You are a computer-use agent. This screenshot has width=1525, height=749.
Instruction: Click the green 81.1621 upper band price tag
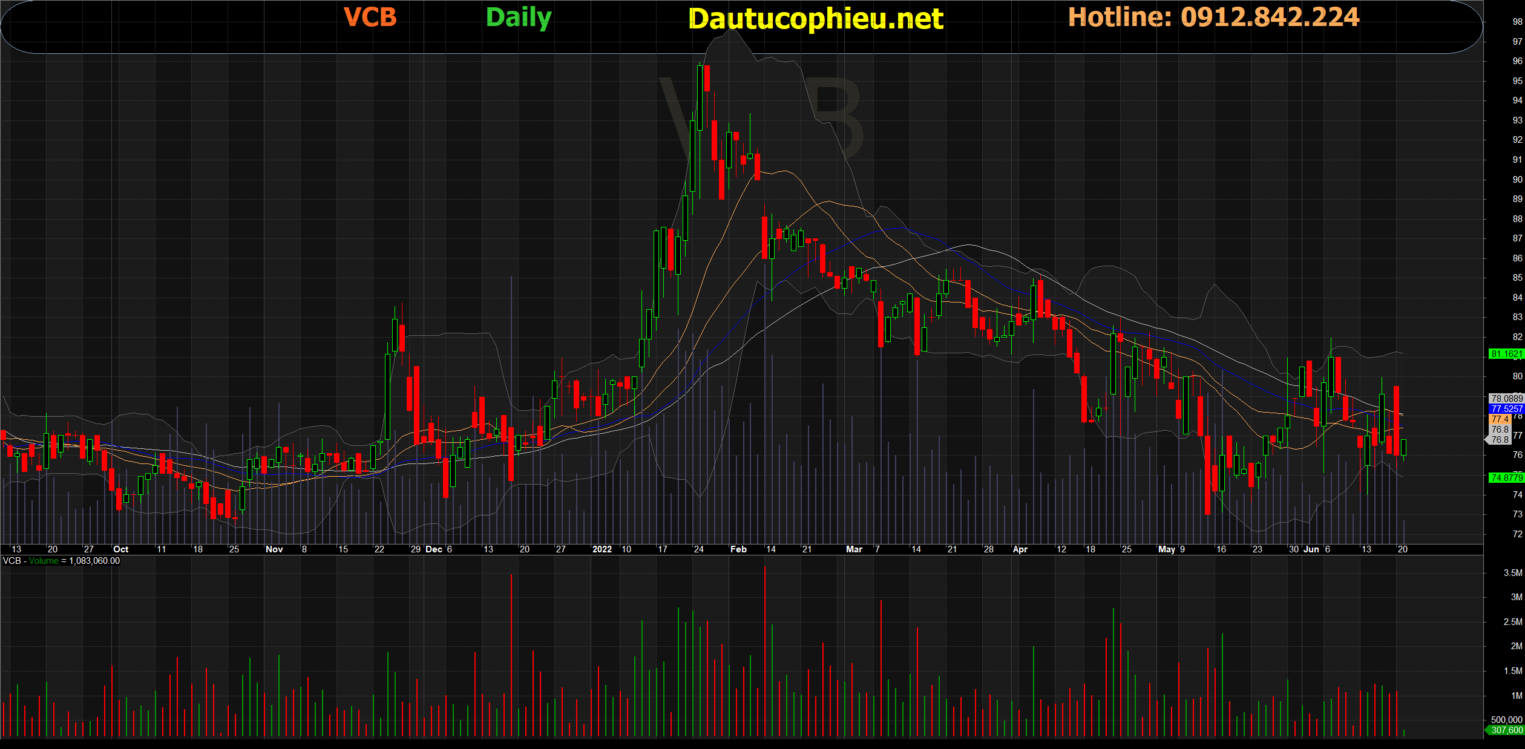(x=1506, y=354)
